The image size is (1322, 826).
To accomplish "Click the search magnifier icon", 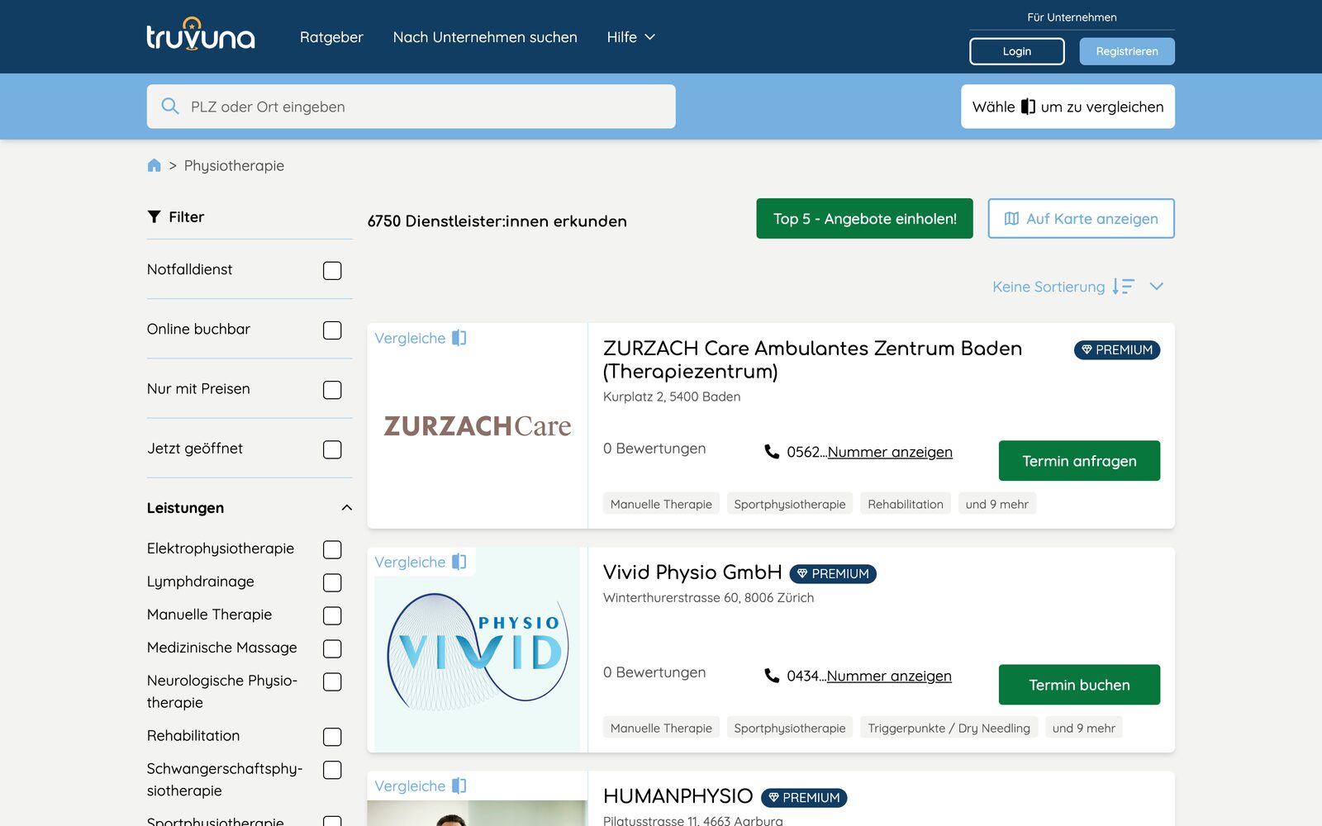I will click(x=170, y=107).
